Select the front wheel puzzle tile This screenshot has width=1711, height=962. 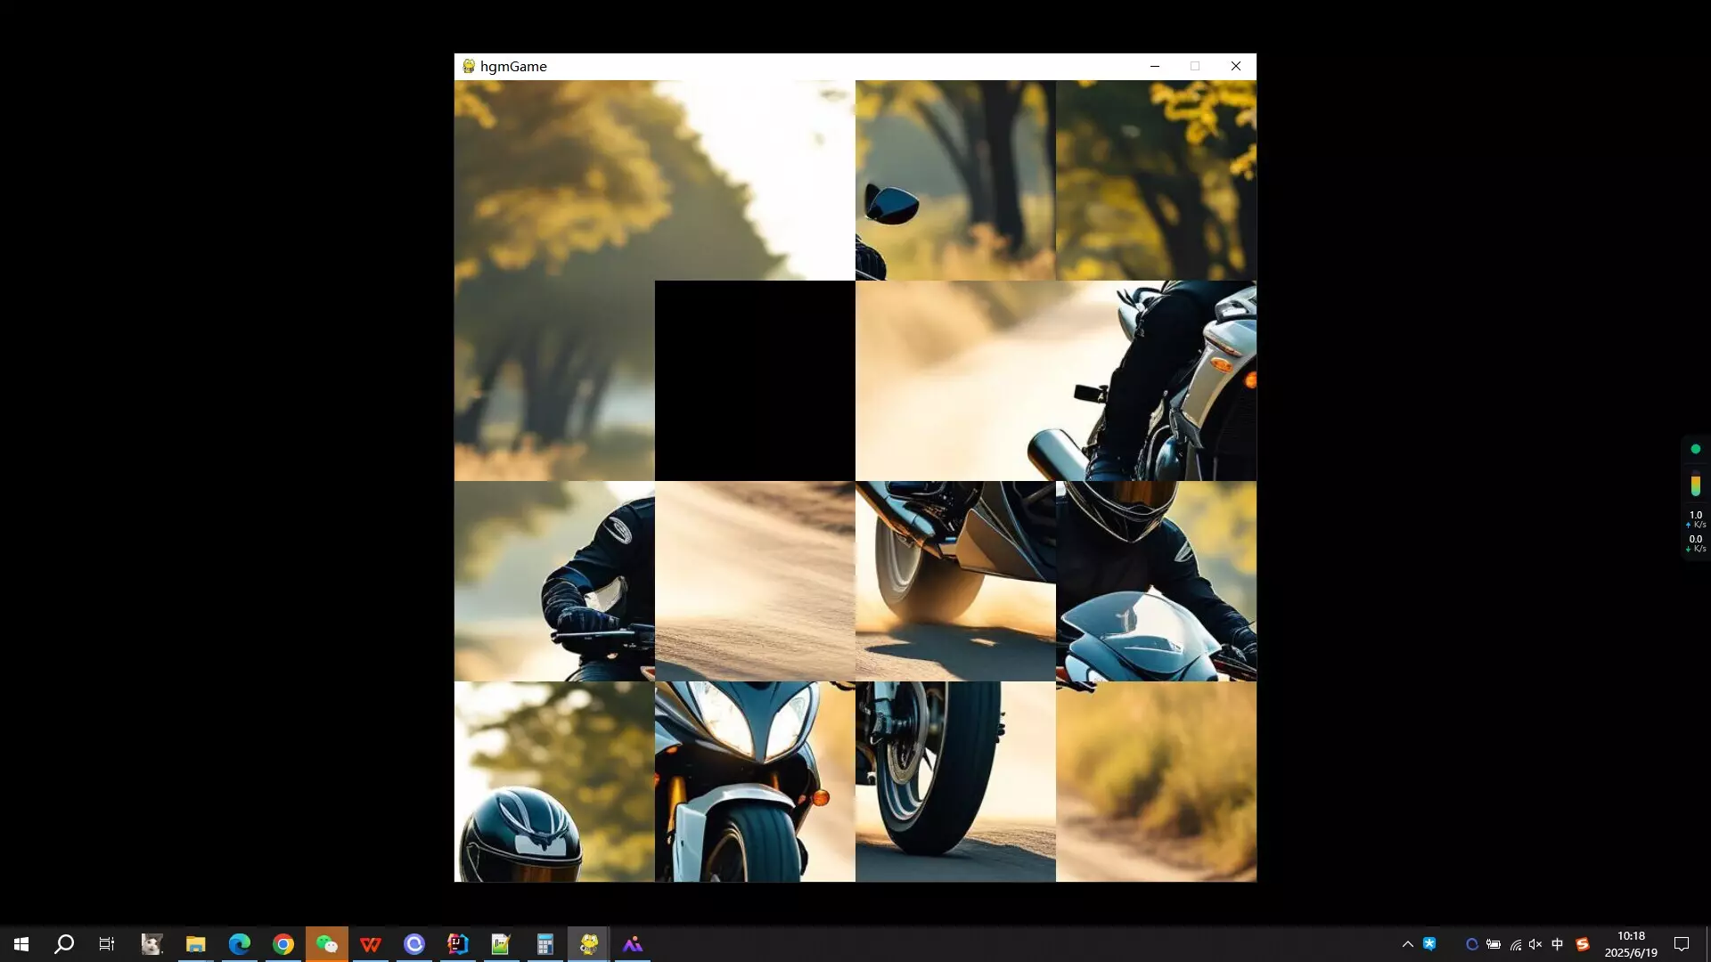(x=954, y=781)
